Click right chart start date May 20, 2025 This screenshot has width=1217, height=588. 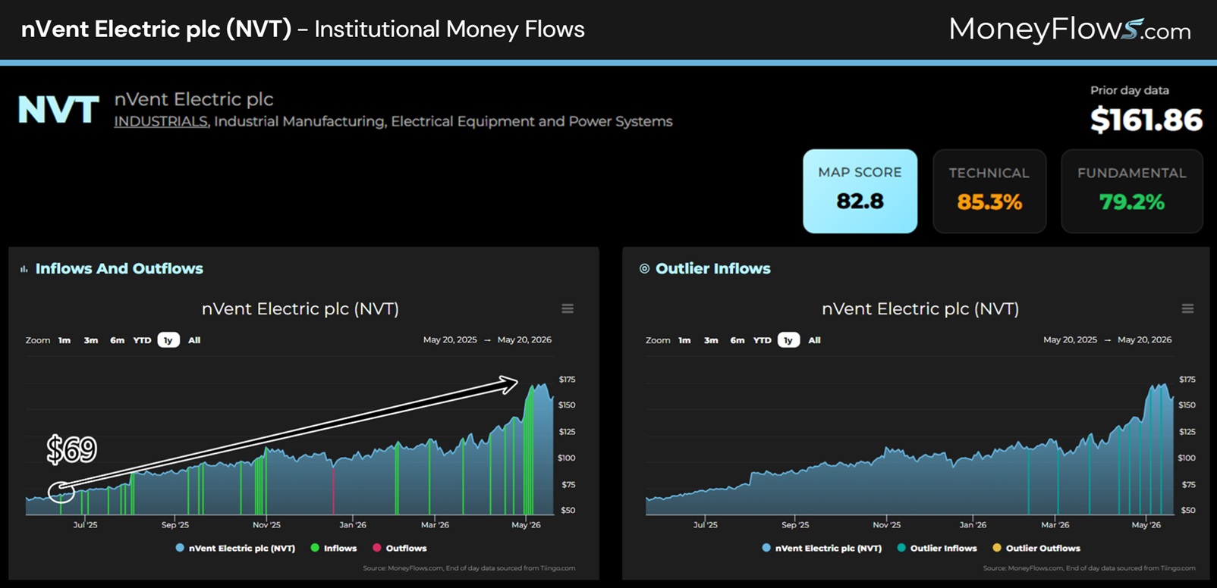pos(1070,340)
